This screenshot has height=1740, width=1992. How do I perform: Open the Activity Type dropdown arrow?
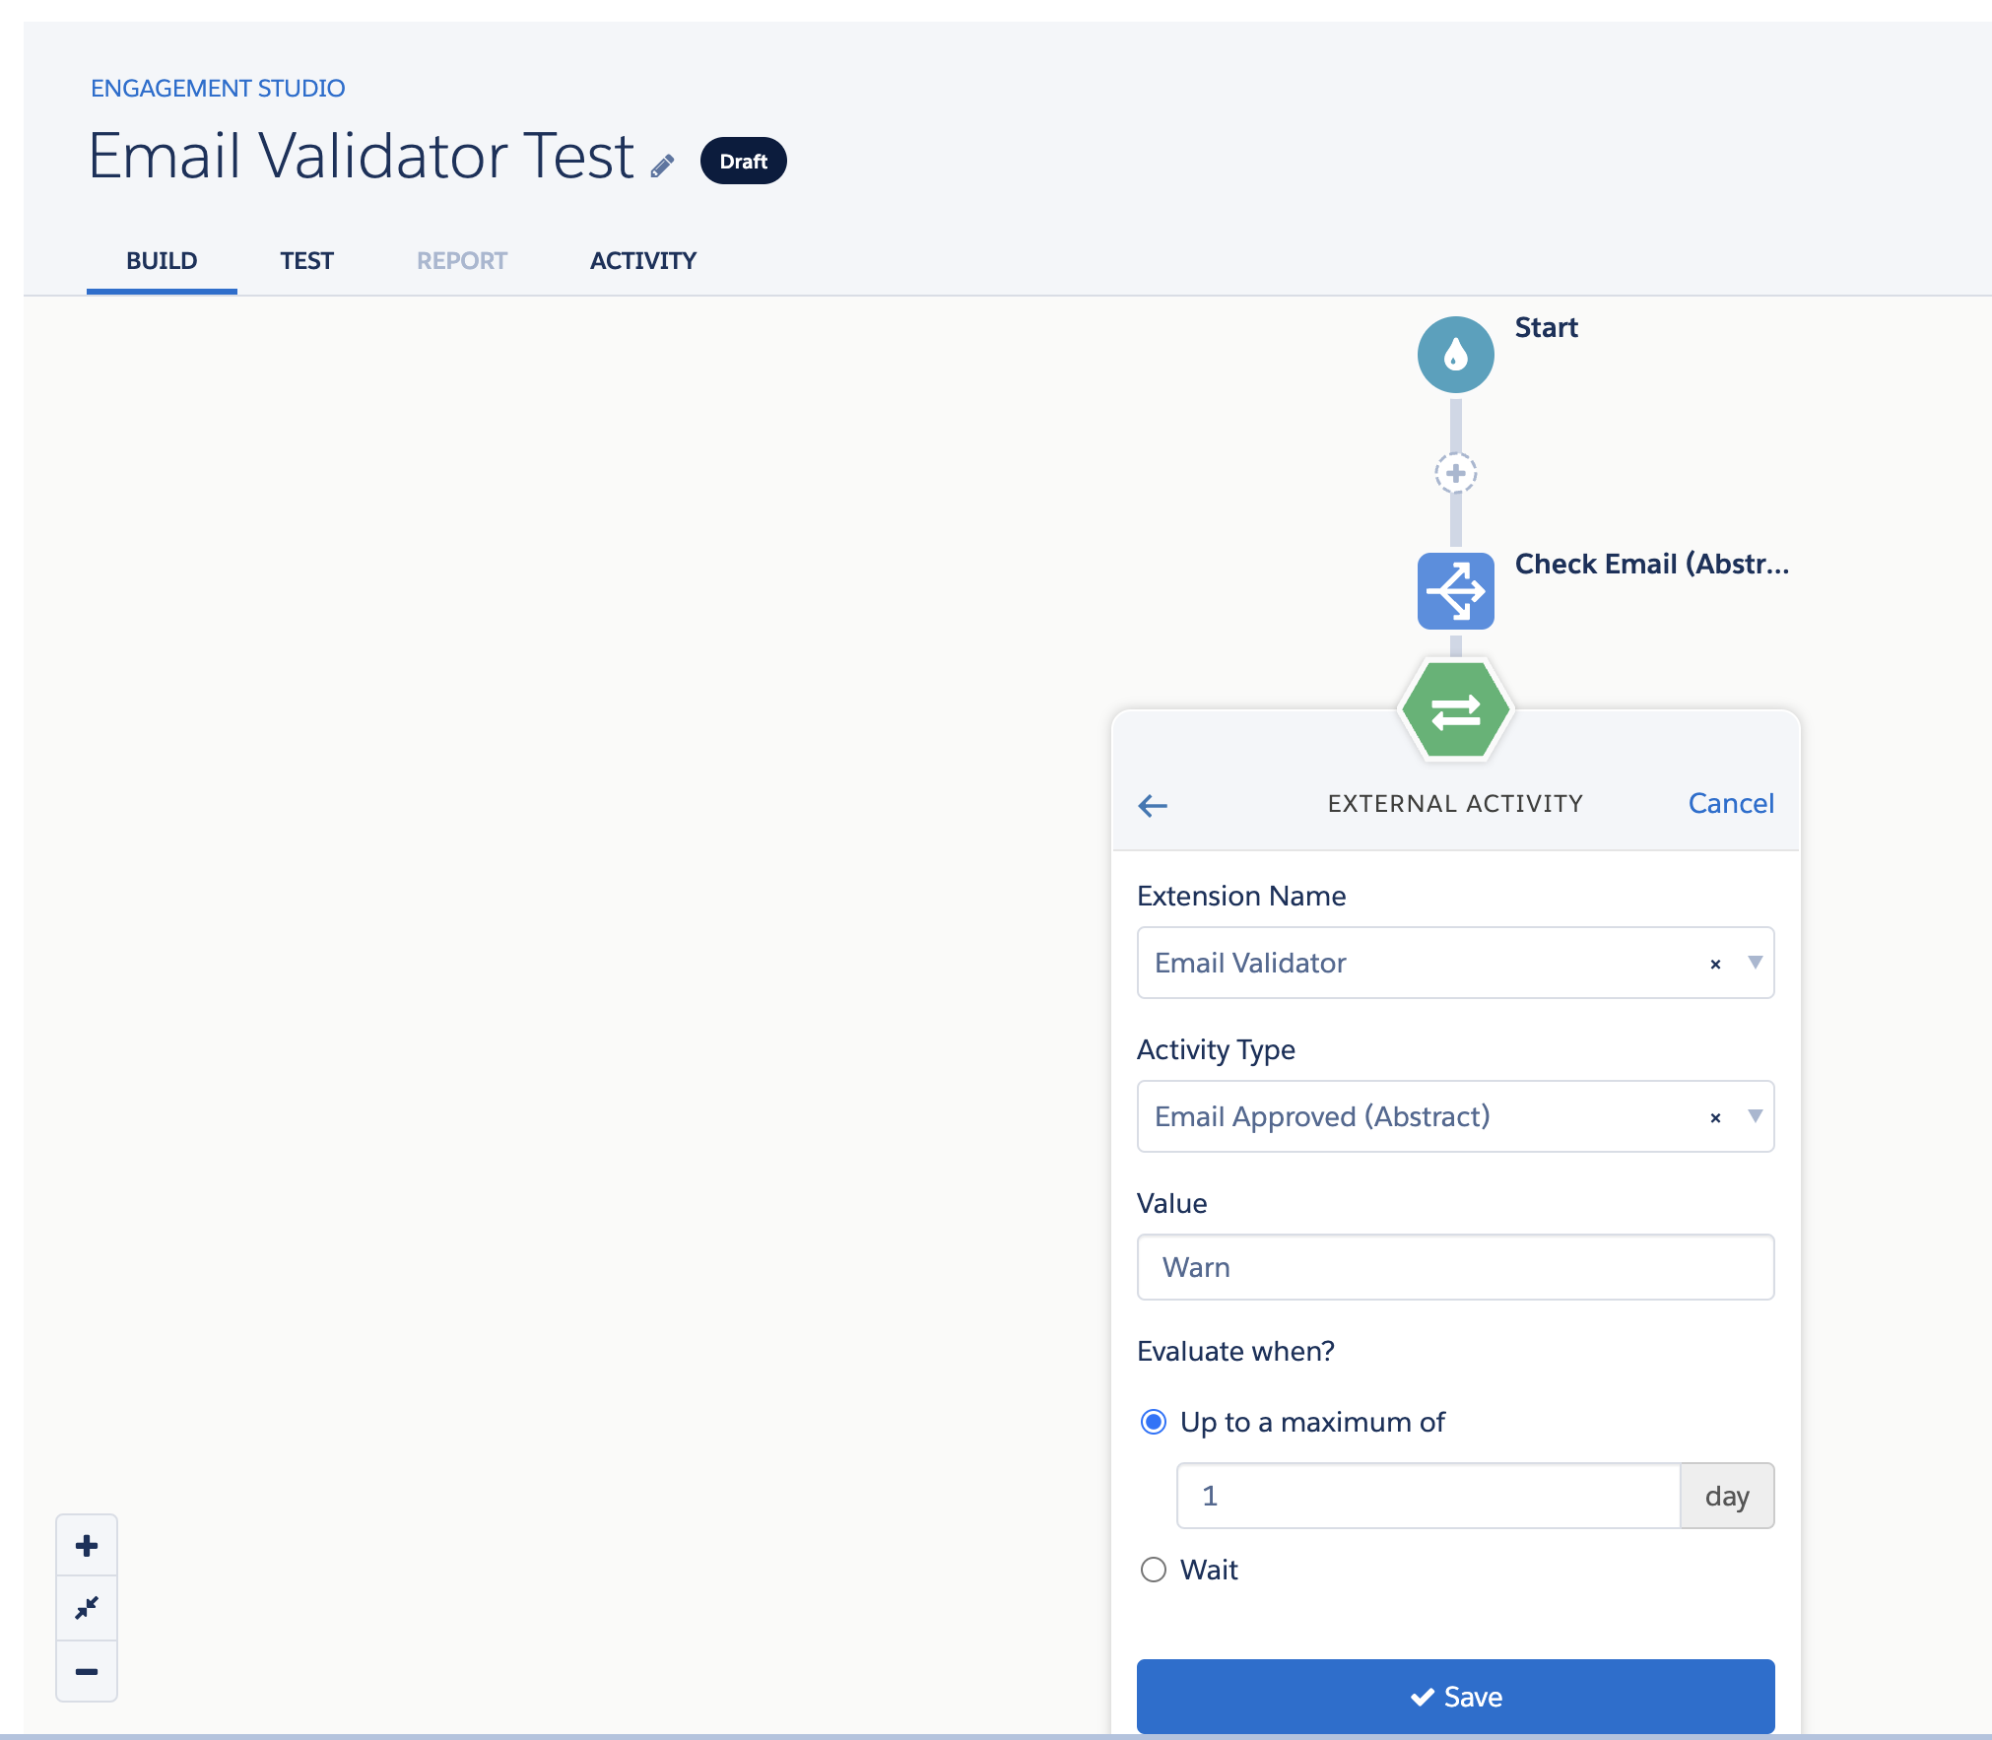(x=1755, y=1116)
